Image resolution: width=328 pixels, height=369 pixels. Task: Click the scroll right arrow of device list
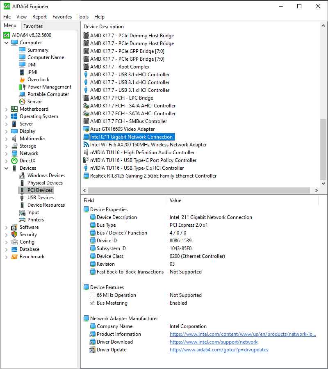316,190
